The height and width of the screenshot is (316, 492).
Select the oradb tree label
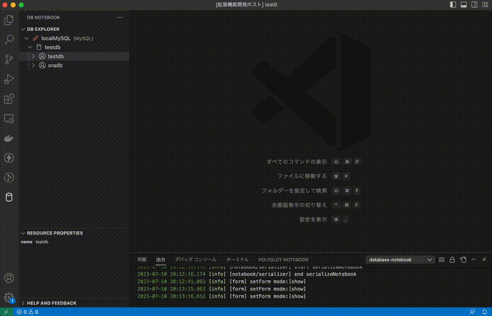pos(55,65)
